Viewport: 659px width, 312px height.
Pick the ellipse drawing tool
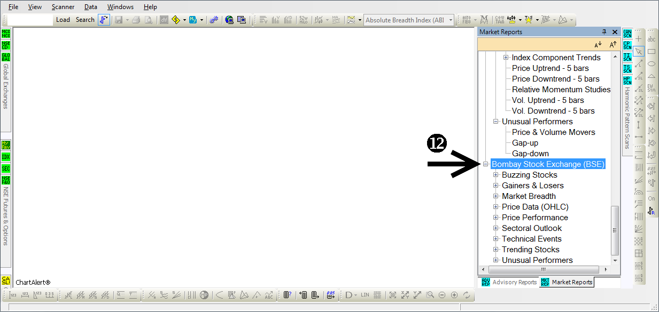(652, 63)
